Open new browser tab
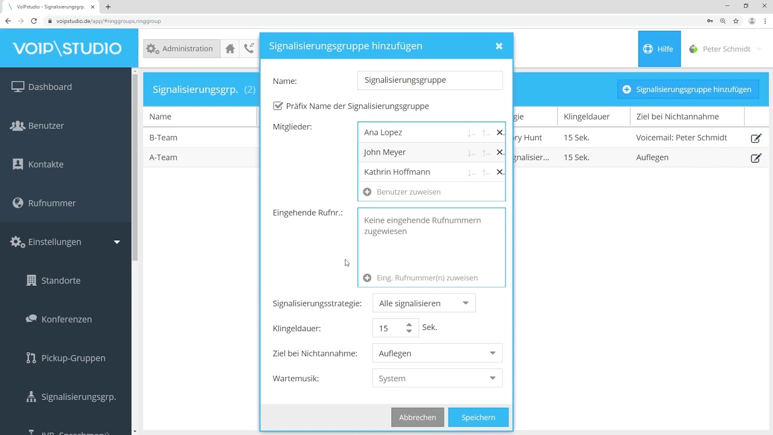The height and width of the screenshot is (435, 773). tap(108, 7)
